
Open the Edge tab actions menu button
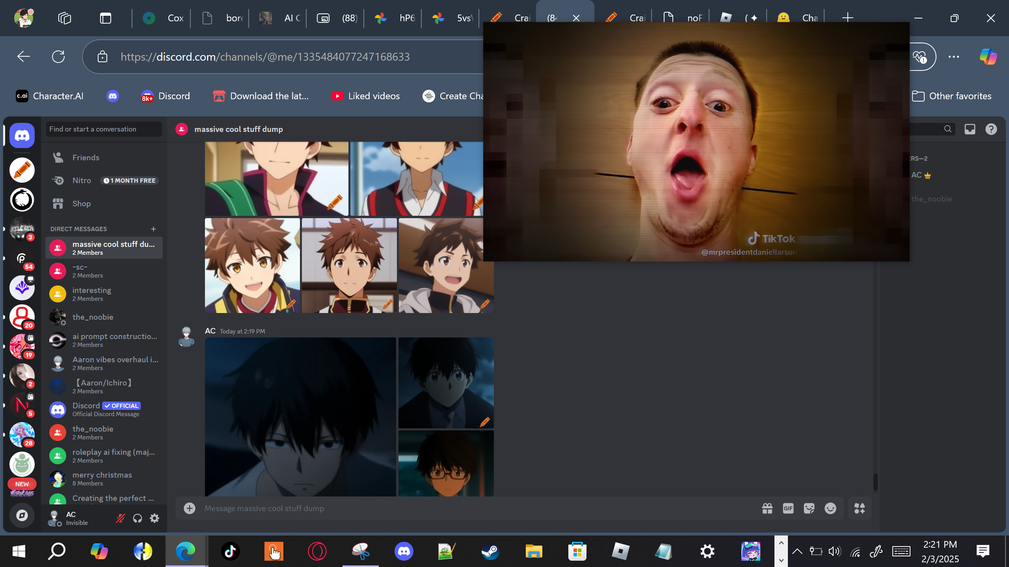(x=106, y=18)
